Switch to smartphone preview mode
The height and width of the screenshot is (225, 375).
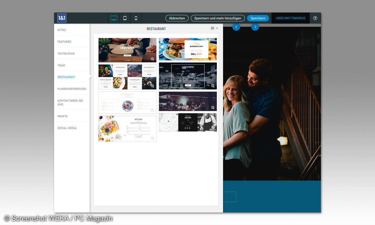pyautogui.click(x=136, y=18)
